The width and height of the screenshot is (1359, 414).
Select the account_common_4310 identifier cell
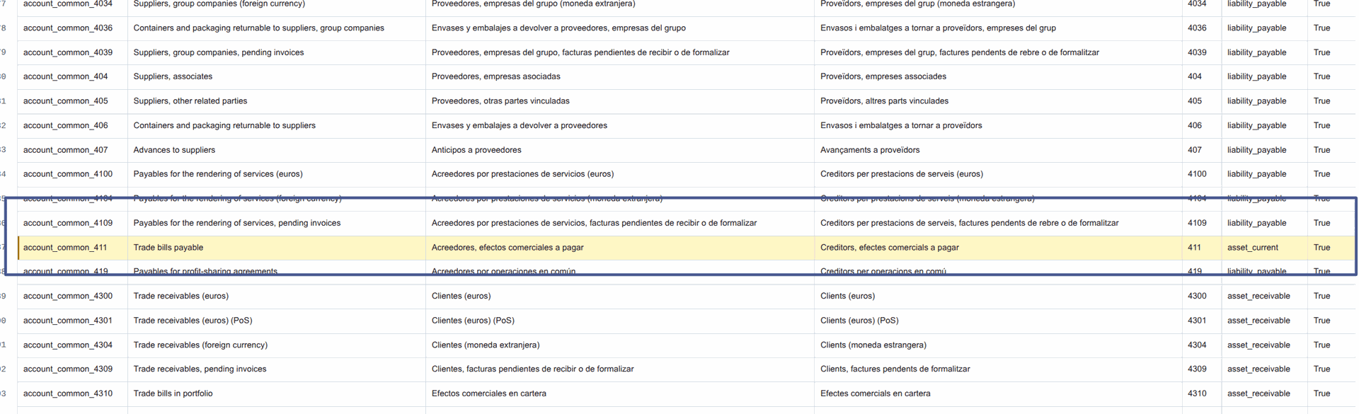(x=67, y=393)
